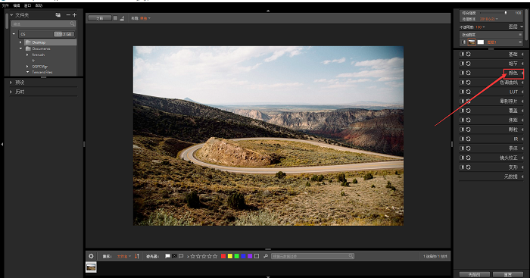Expand the 颜色 color panel arrow
Image resolution: width=530 pixels, height=278 pixels.
pos(522,73)
